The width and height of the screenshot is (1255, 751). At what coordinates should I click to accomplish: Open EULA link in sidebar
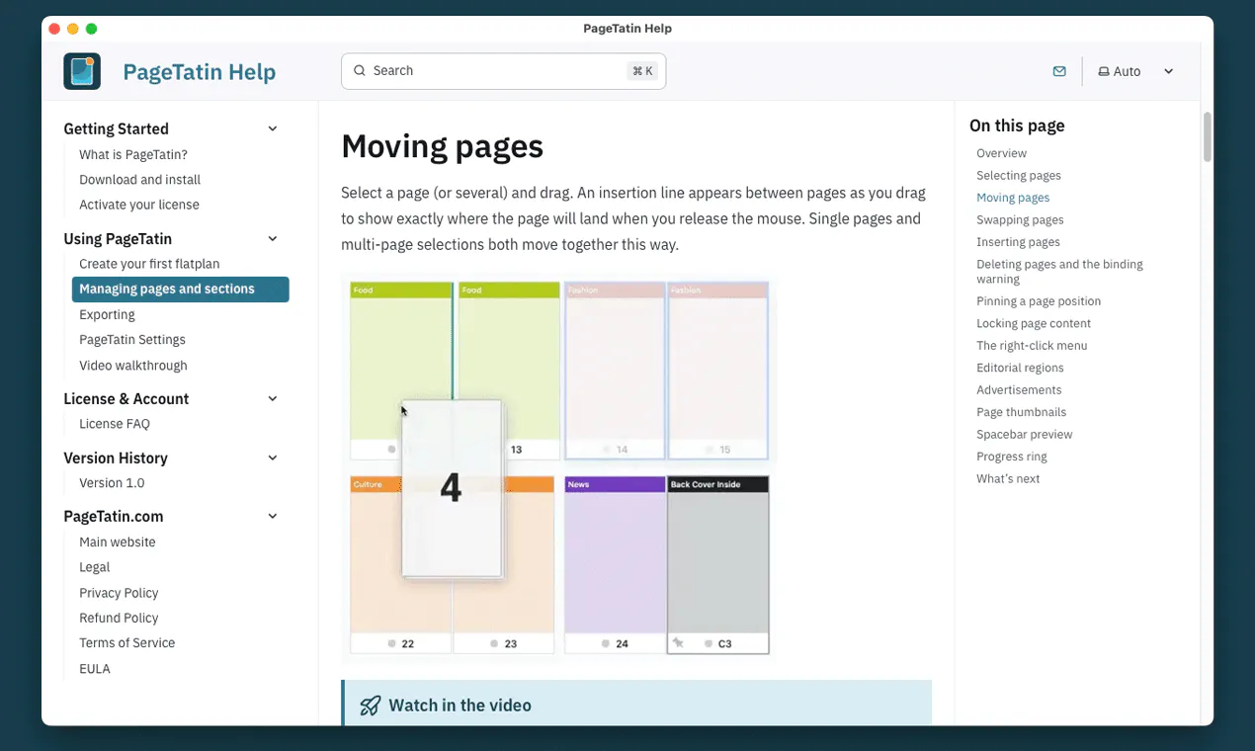pos(95,669)
